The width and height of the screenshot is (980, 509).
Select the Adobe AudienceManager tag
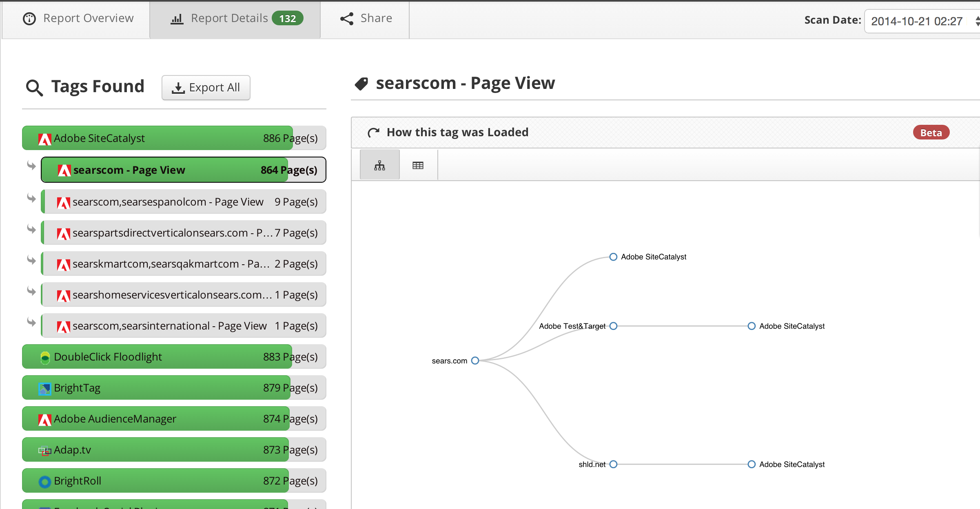[x=174, y=418]
